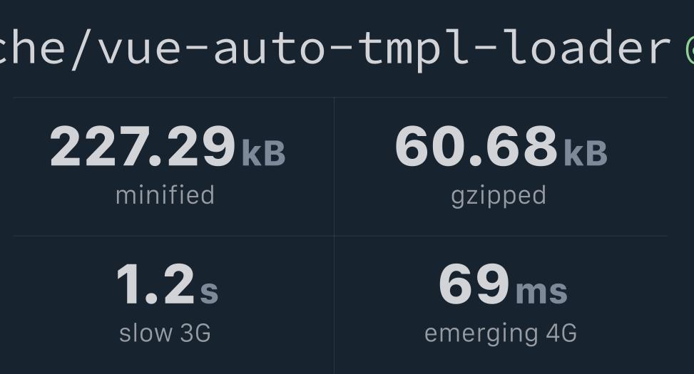Select the "slow 3G" label
This screenshot has height=374, width=694.
point(165,333)
